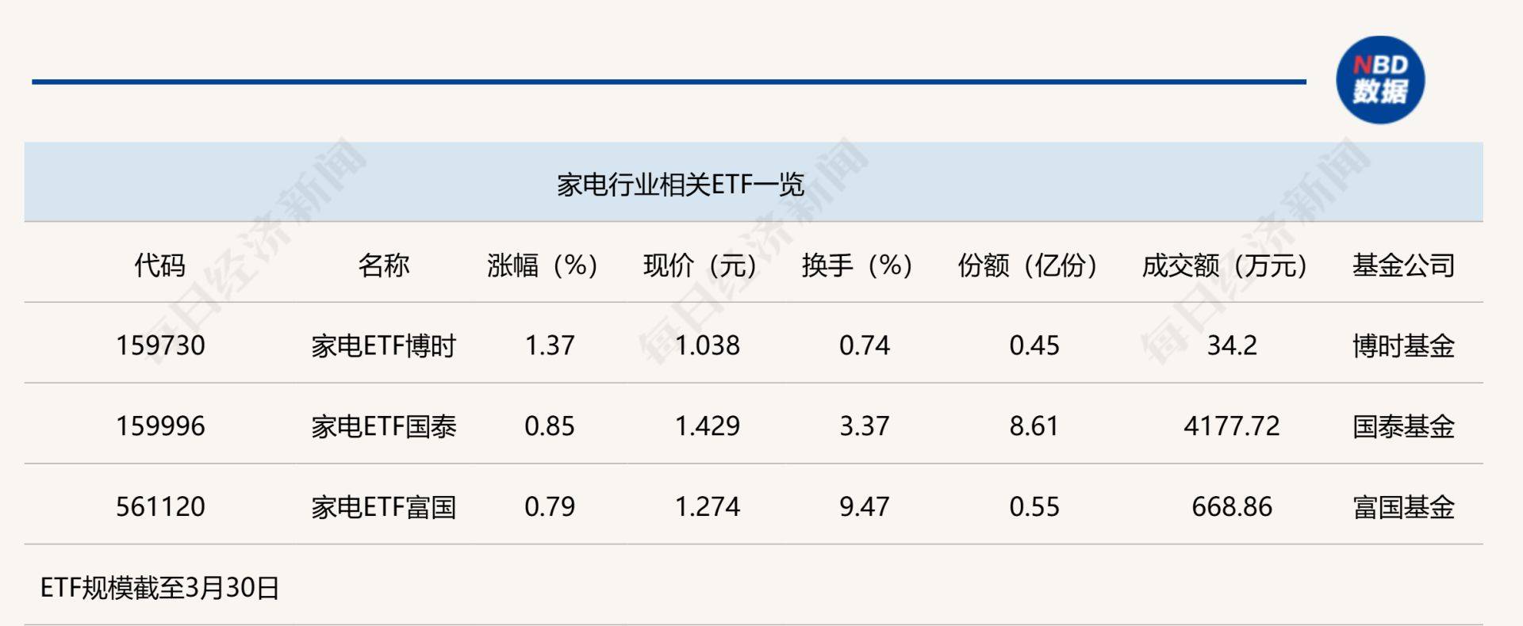Open the 家电ETF博时 fund name
1523x626 pixels.
coord(383,345)
